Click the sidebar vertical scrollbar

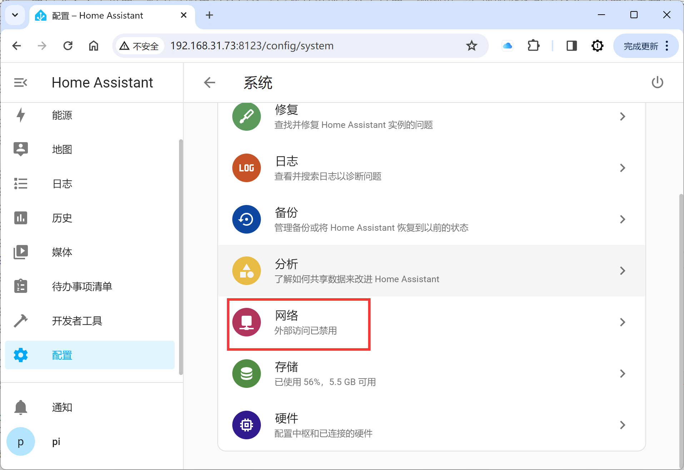click(x=181, y=257)
